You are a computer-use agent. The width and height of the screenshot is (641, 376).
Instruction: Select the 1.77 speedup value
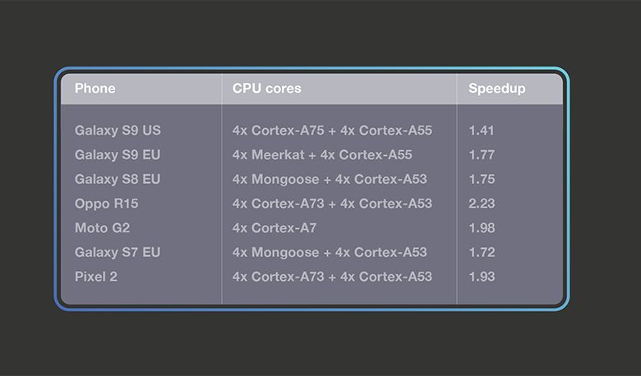[x=482, y=155]
